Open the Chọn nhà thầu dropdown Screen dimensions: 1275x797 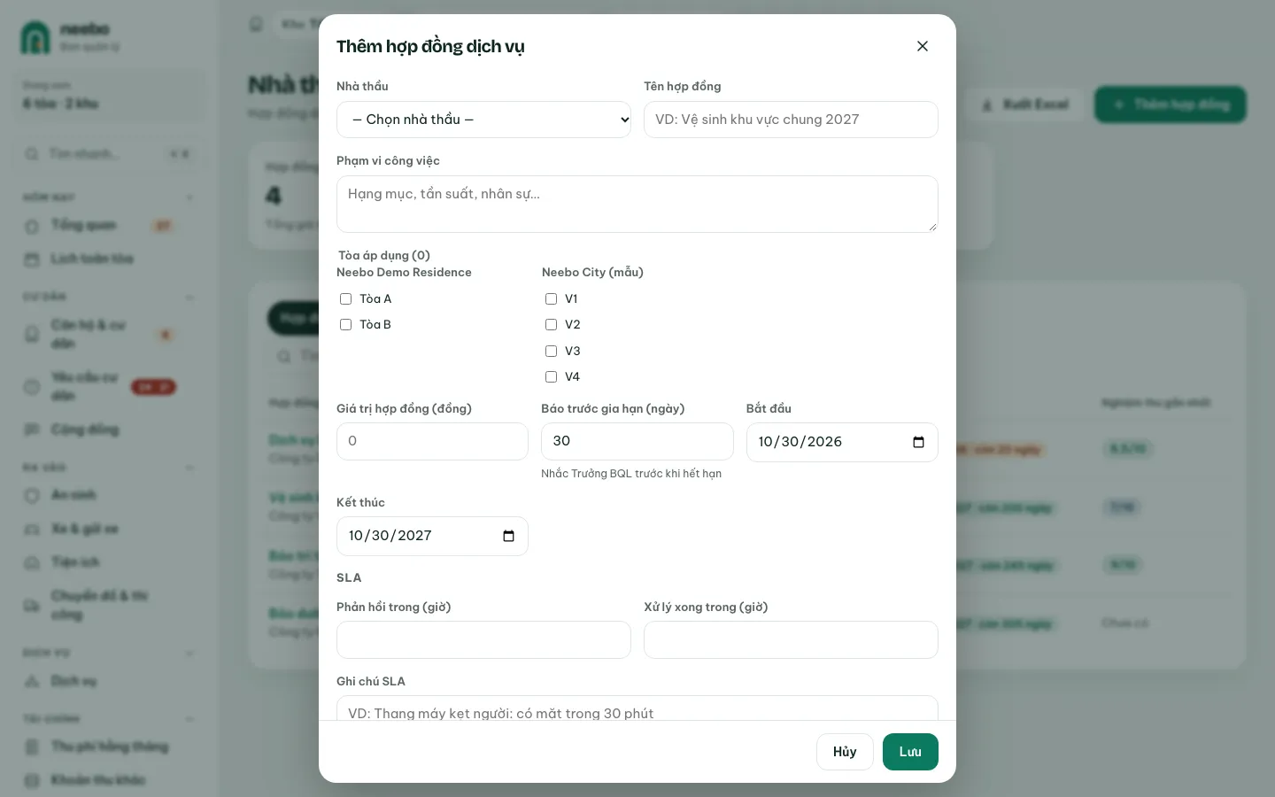point(483,120)
